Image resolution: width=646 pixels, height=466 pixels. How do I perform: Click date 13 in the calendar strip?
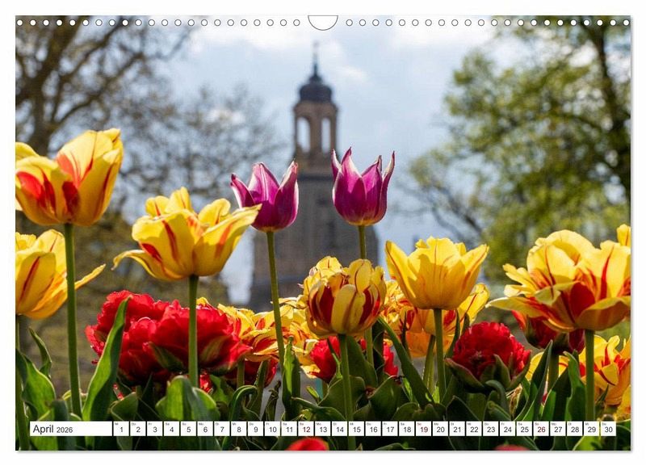pos(323,429)
